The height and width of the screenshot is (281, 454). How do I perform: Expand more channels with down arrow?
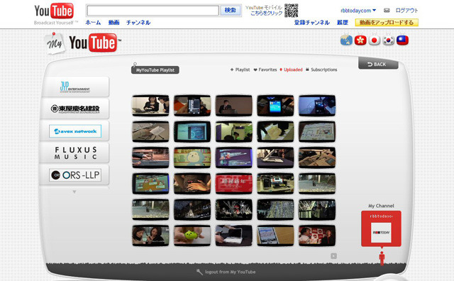(74, 192)
